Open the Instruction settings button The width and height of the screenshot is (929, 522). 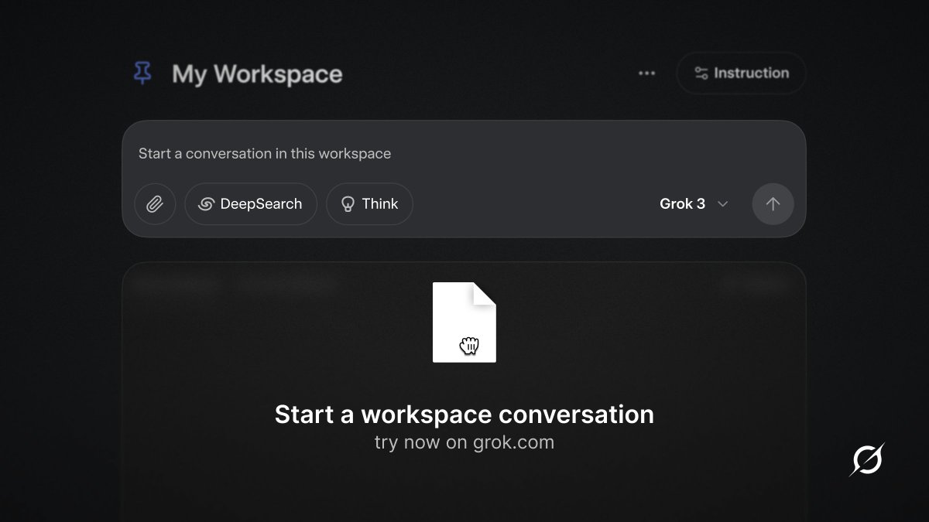tap(741, 73)
